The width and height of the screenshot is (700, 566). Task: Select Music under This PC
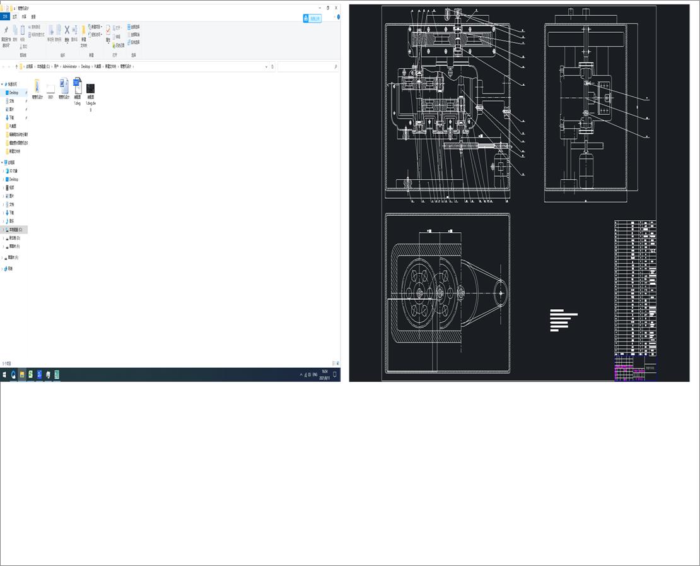coord(11,221)
